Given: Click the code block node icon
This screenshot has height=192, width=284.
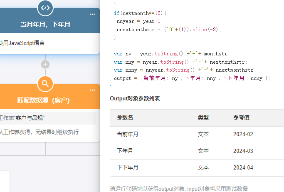Looking at the screenshot, I should pyautogui.click(x=45, y=7).
